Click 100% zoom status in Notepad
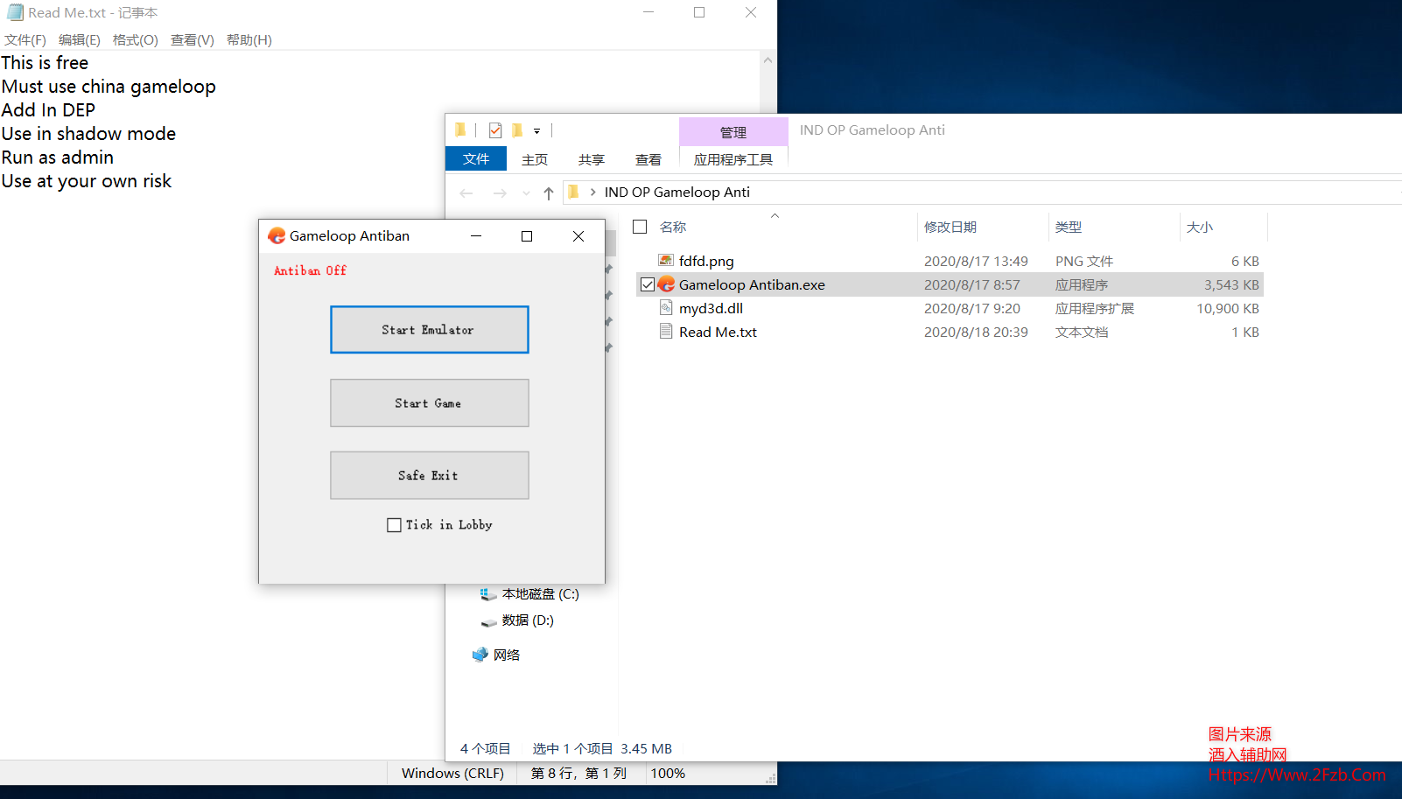Viewport: 1402px width, 799px height. click(x=668, y=773)
